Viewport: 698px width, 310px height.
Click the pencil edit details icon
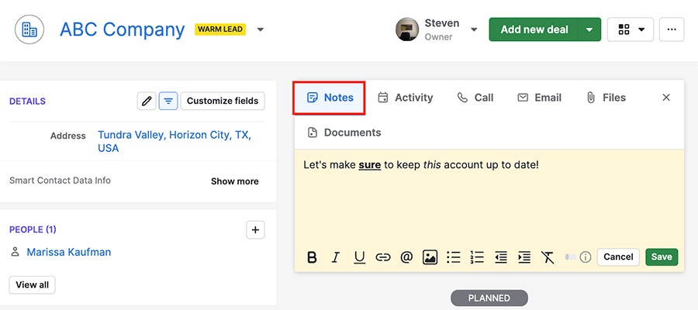click(147, 101)
